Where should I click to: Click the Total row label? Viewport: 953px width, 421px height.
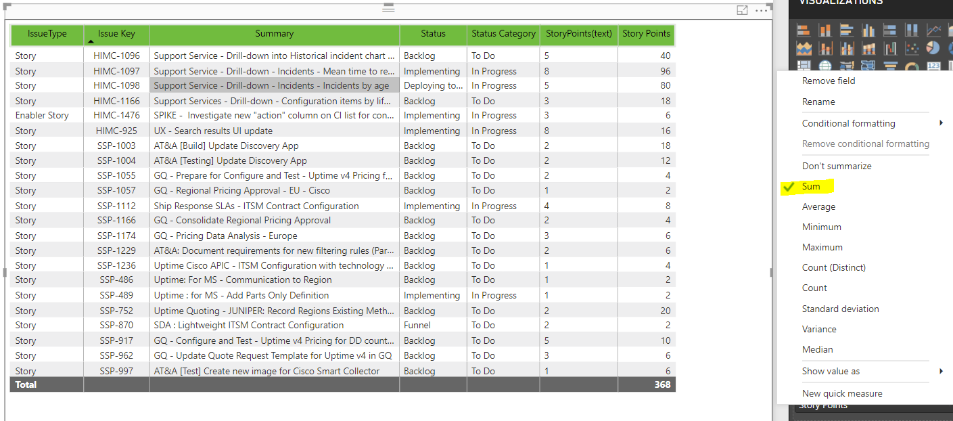click(26, 384)
